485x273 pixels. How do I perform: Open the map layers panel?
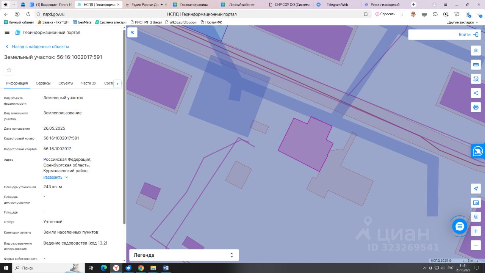coord(476,50)
